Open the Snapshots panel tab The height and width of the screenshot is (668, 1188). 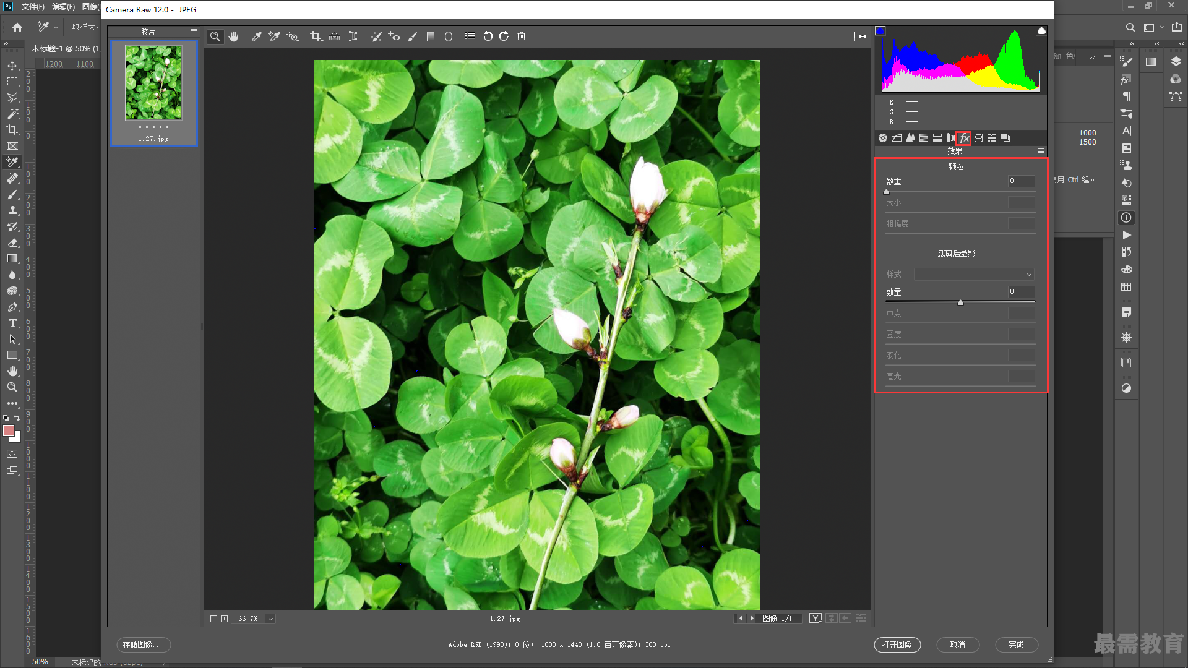(1005, 138)
